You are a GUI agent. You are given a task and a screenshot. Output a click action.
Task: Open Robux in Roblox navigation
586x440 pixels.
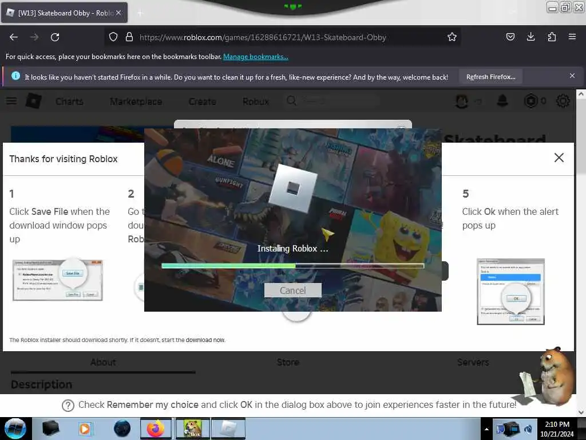click(256, 101)
